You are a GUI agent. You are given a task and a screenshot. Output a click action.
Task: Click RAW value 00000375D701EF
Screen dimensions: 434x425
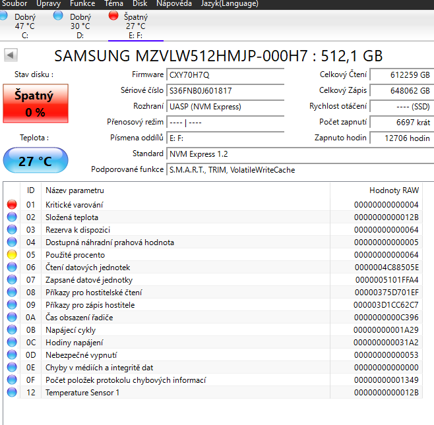[x=387, y=293]
